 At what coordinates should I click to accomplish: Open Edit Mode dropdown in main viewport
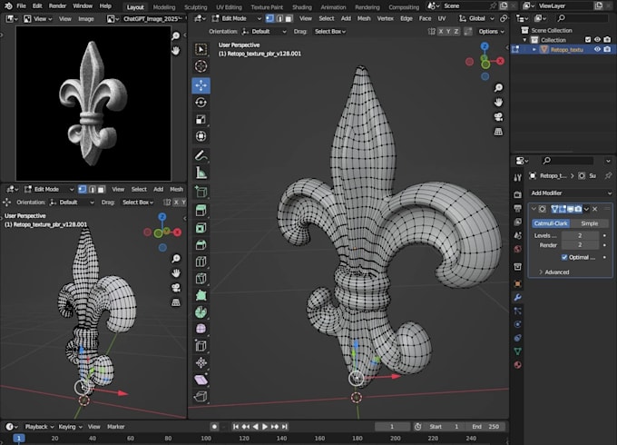coord(237,18)
